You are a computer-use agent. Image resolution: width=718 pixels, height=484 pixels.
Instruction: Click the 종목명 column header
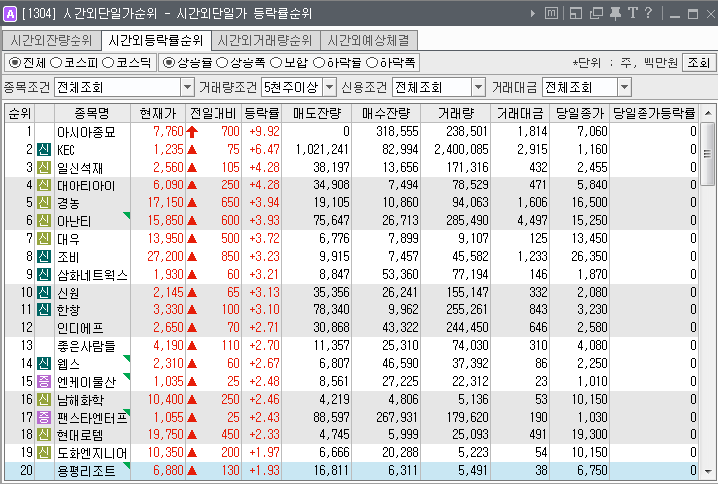point(92,113)
